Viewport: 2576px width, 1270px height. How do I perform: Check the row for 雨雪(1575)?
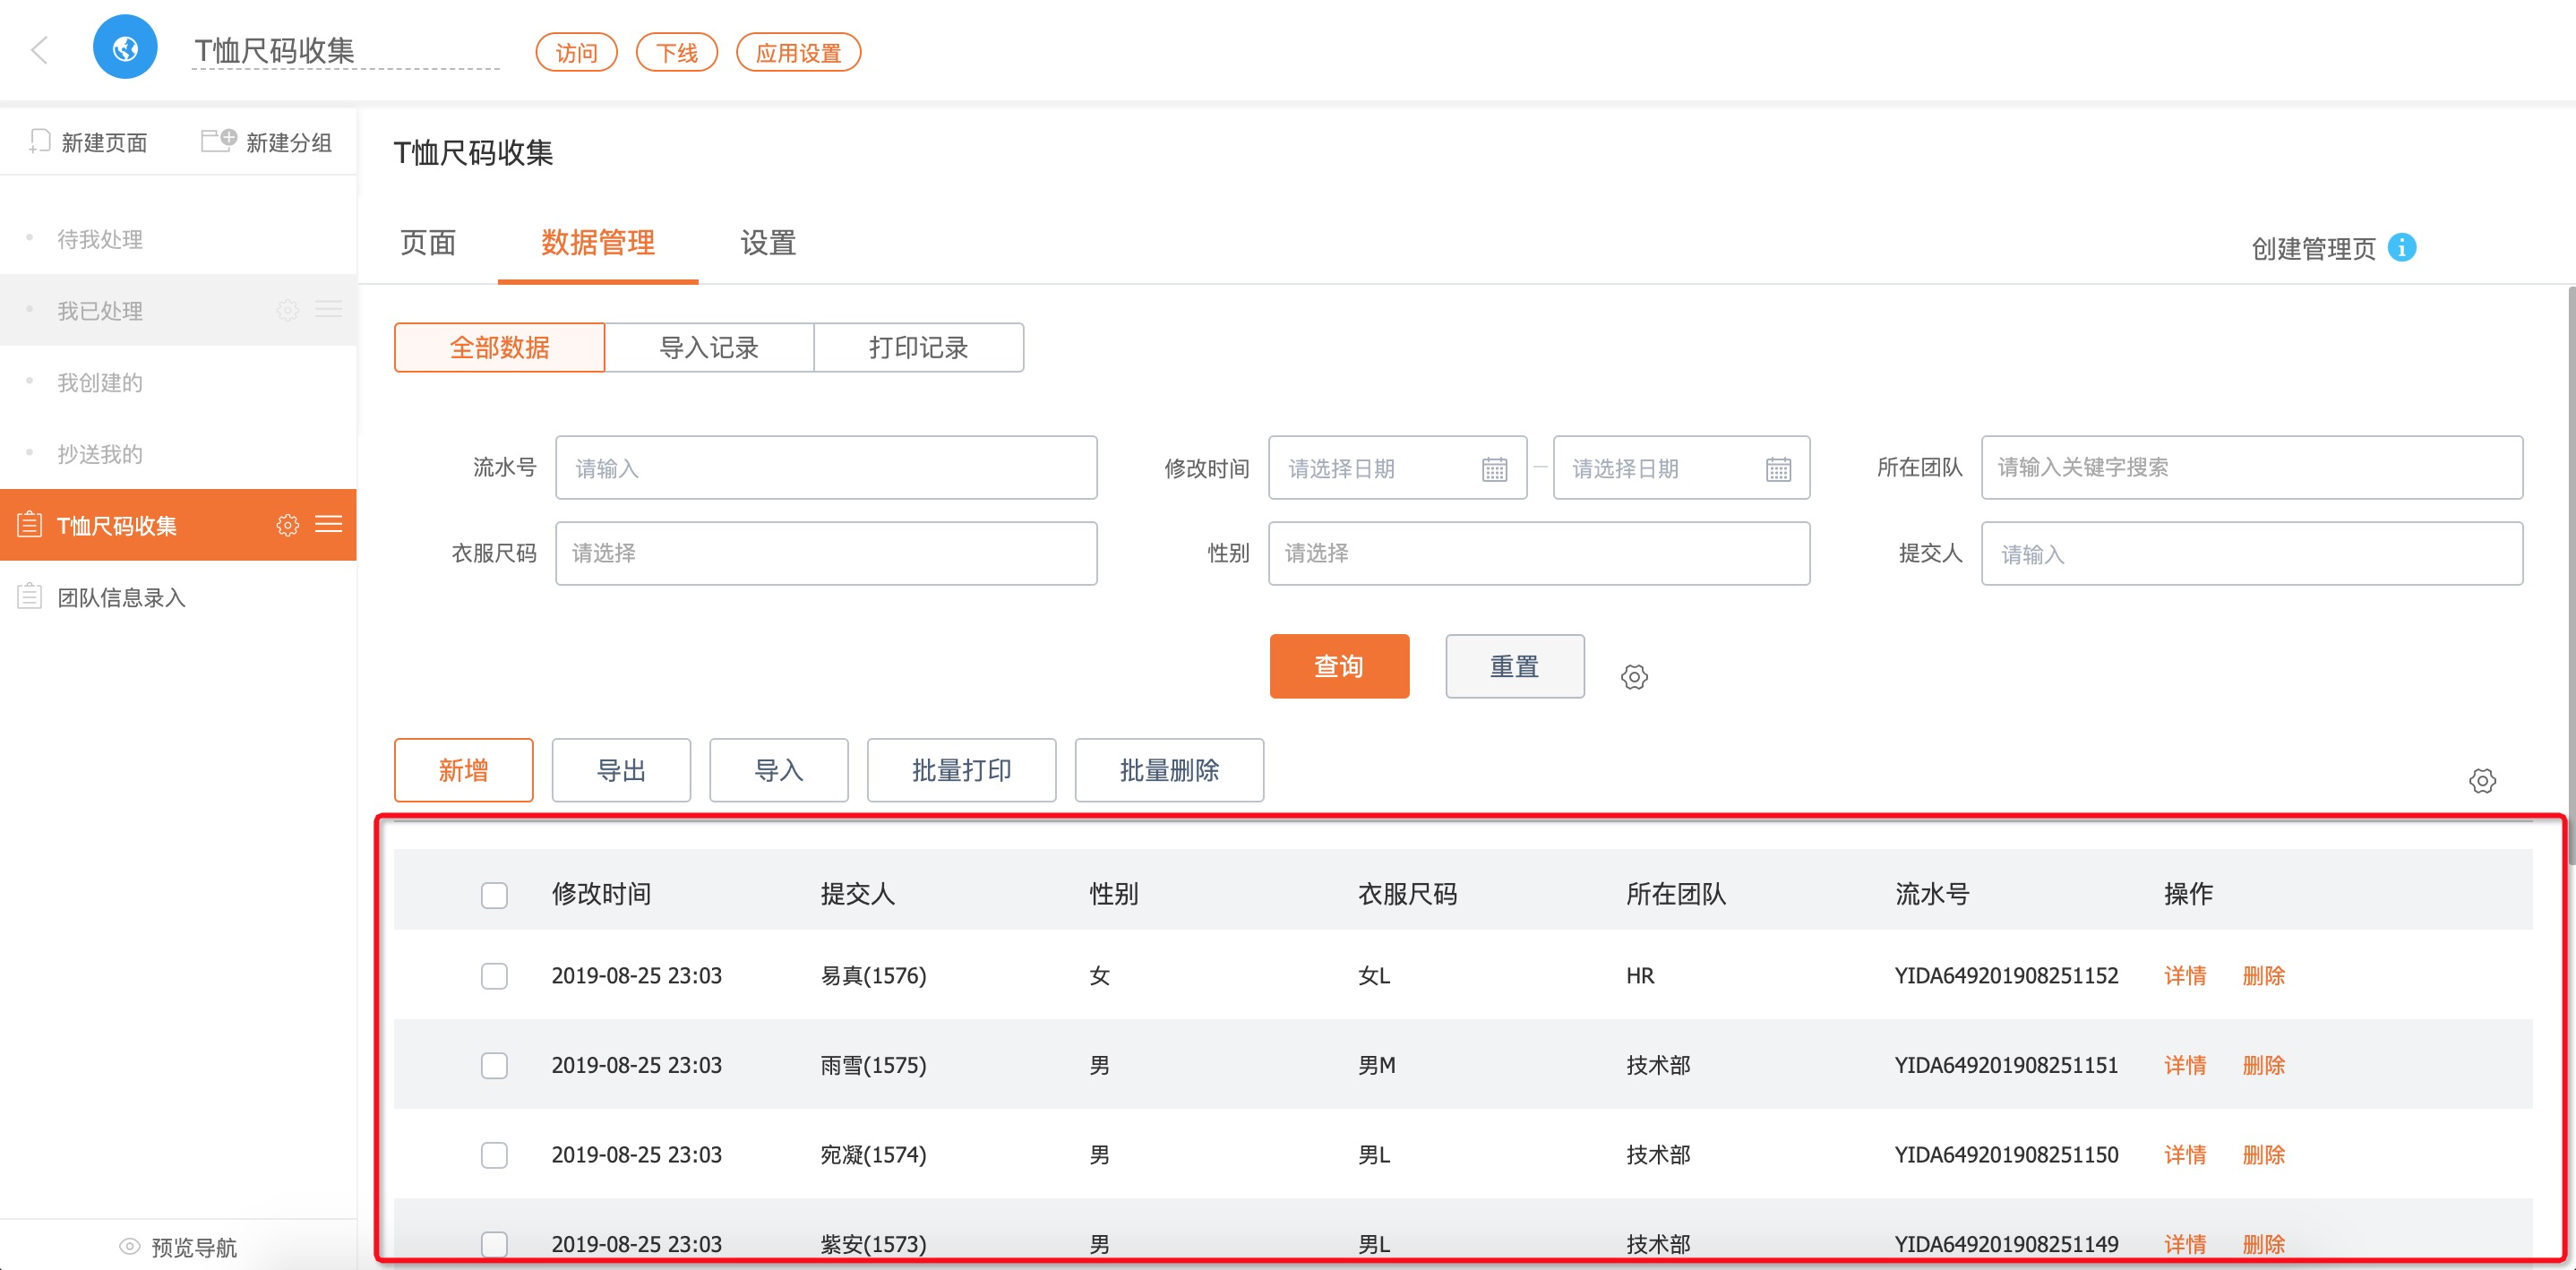click(x=494, y=1065)
